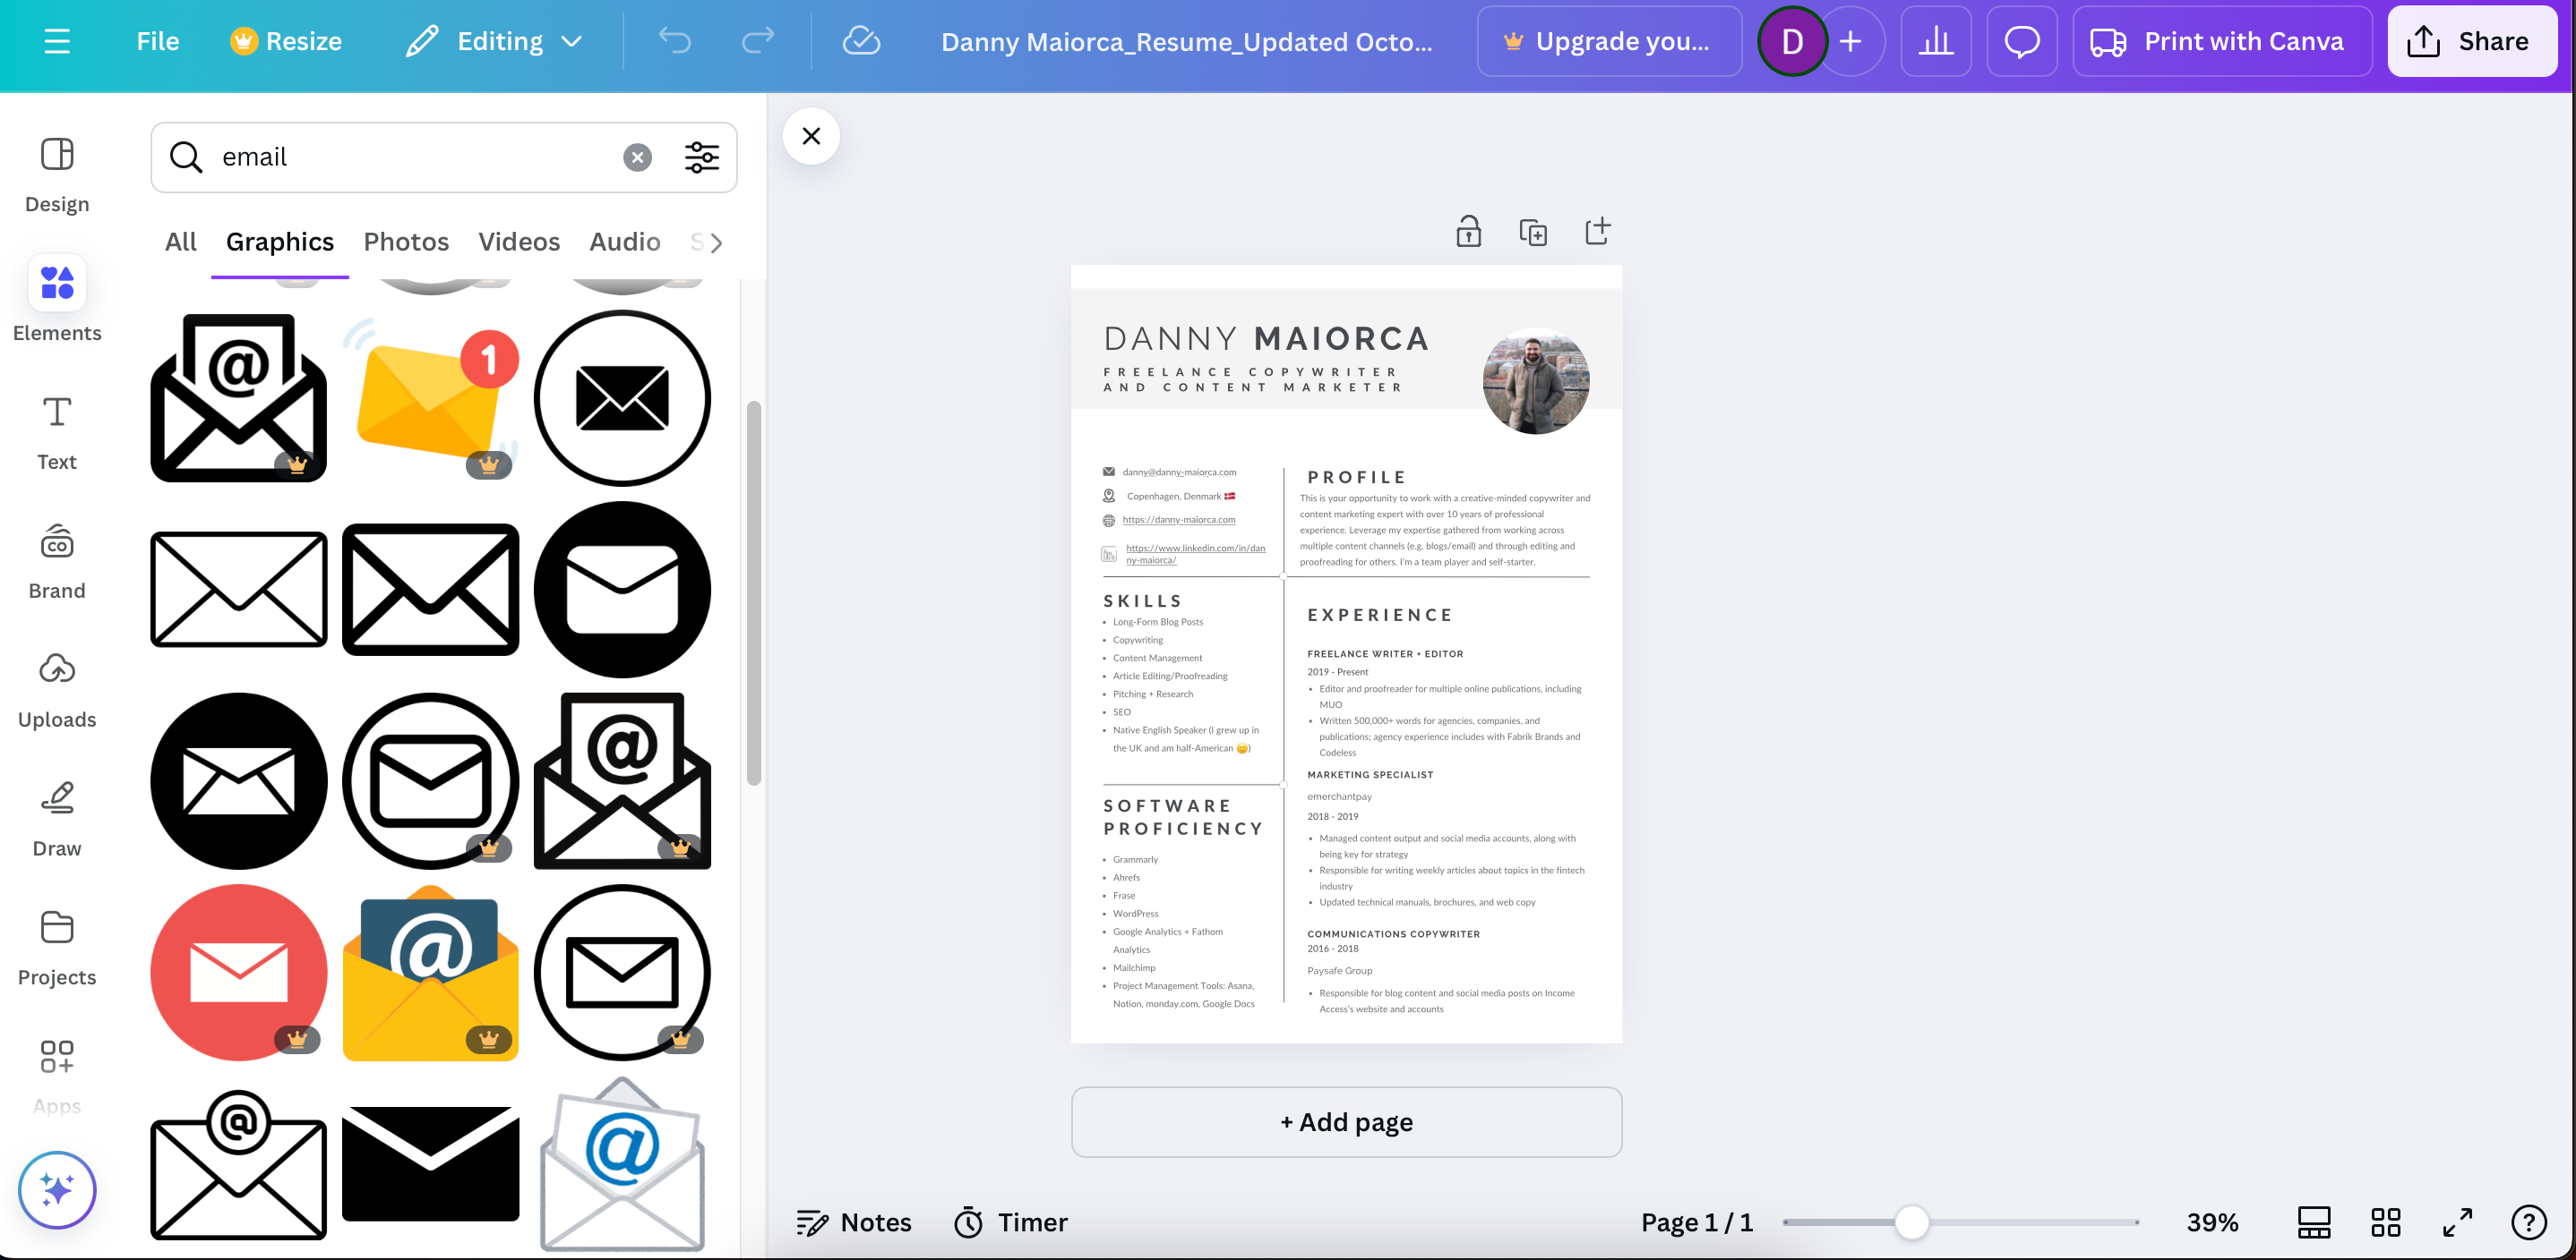Expand the Editing mode dropdown
Viewport: 2576px width, 1260px height.
point(494,41)
